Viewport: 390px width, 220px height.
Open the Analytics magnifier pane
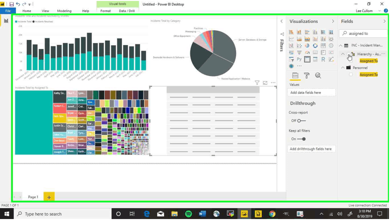pos(318,75)
